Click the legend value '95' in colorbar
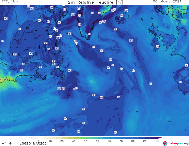This screenshot has height=146, width=189. [x=145, y=141]
